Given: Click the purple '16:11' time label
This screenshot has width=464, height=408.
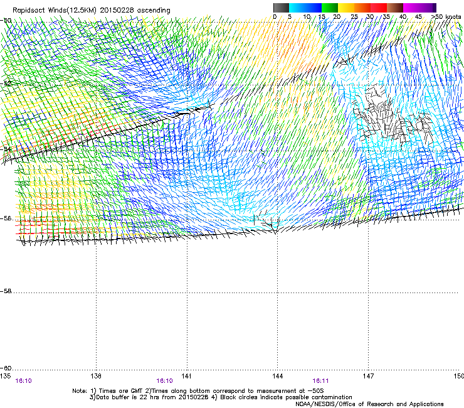Looking at the screenshot, I should [320, 381].
